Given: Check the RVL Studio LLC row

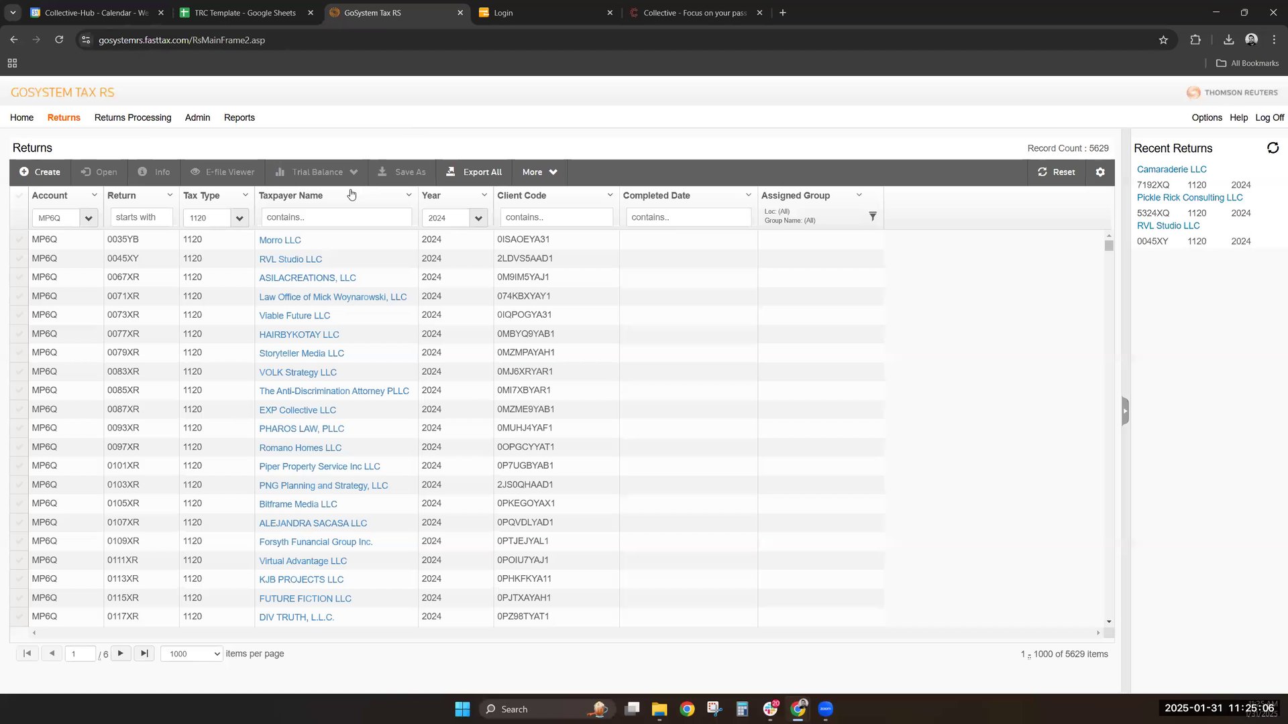Looking at the screenshot, I should [19, 258].
